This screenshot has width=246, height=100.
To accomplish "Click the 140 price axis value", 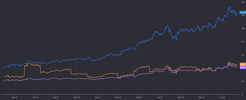I will pyautogui.click(x=243, y=2).
